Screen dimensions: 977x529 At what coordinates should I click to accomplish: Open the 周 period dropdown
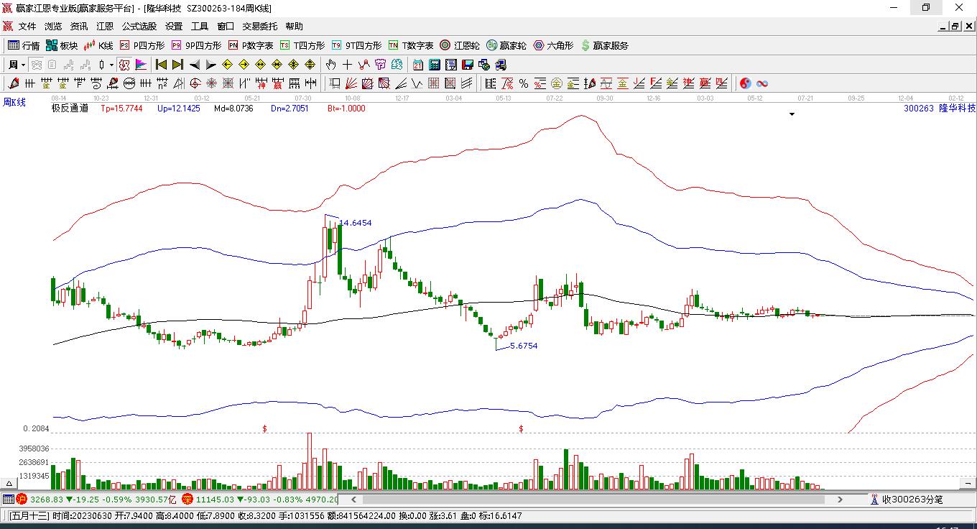click(16, 65)
